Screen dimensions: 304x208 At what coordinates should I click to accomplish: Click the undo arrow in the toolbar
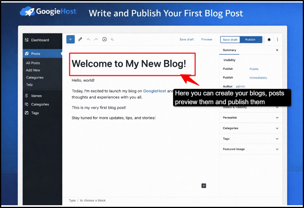click(88, 39)
